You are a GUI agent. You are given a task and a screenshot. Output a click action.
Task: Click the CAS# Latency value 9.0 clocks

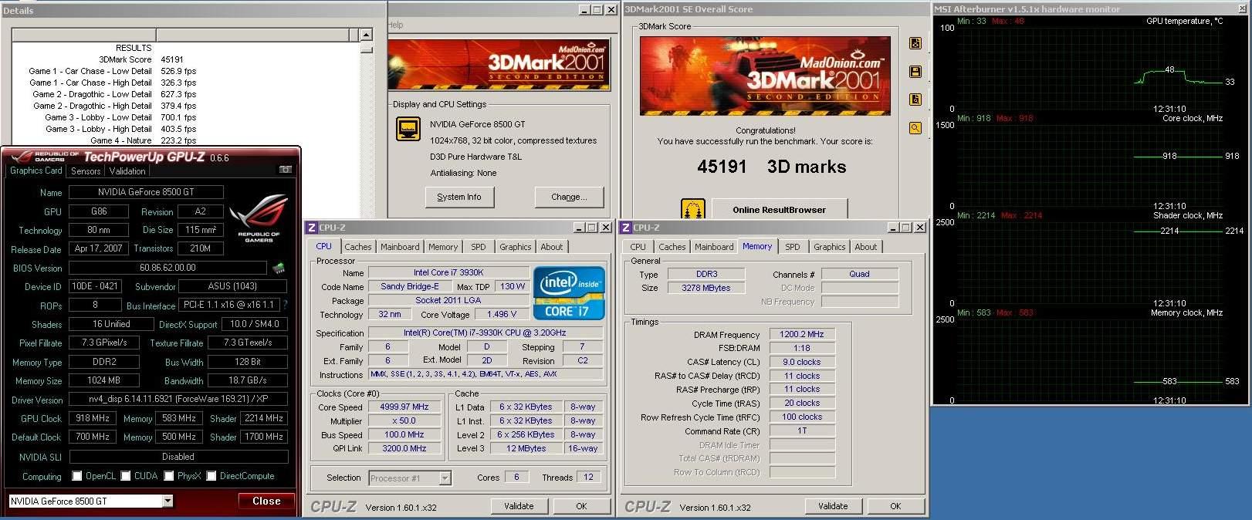tap(802, 362)
